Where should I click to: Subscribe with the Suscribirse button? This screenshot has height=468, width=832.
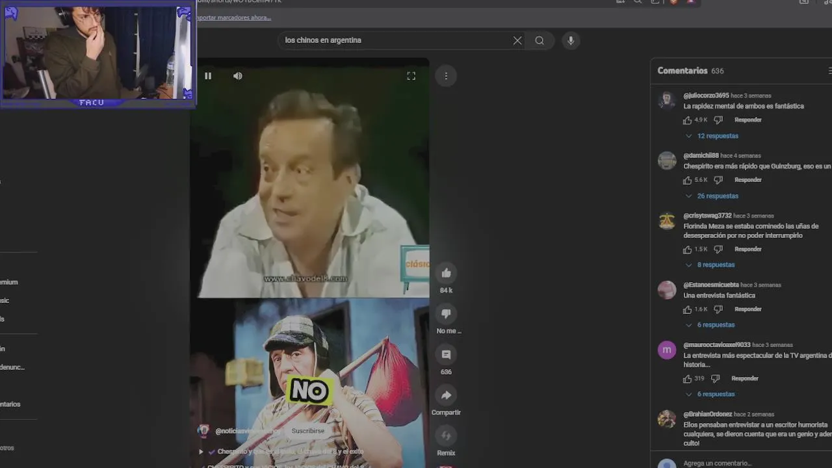coord(308,431)
